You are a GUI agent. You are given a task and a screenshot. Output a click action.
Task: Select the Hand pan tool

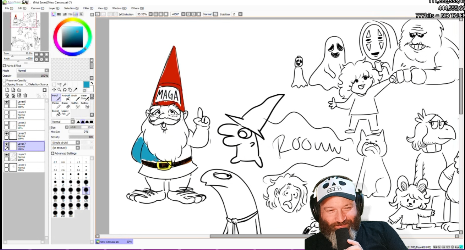point(70,90)
